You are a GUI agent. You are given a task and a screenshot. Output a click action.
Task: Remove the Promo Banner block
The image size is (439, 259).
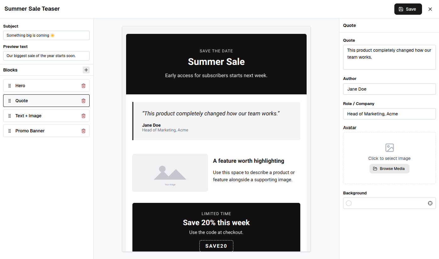(x=83, y=131)
